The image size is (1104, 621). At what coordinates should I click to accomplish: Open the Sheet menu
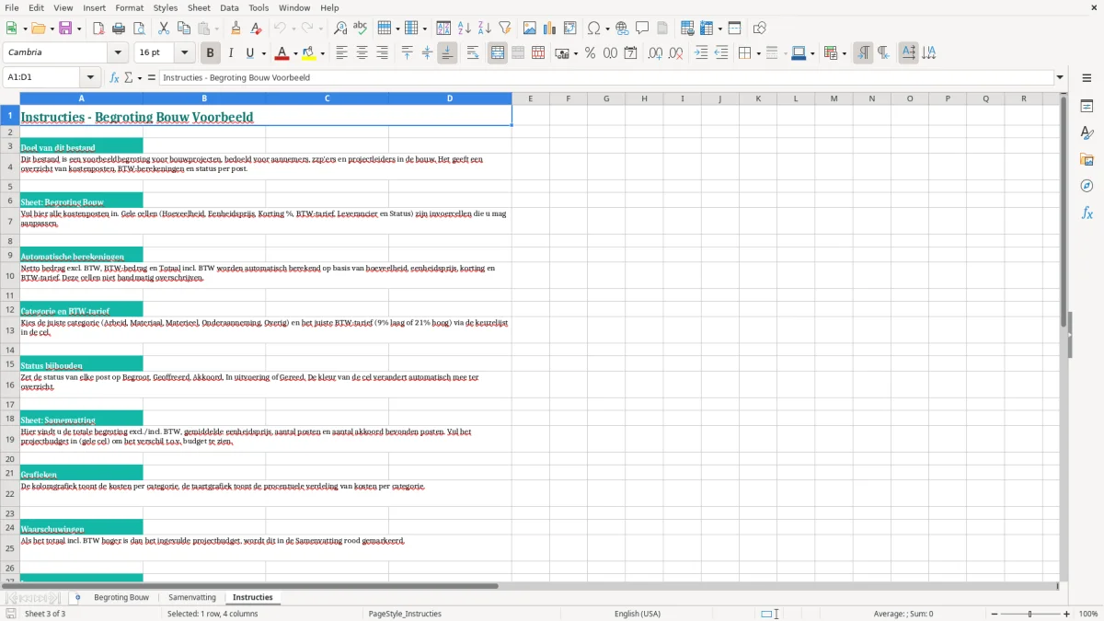[x=199, y=7]
